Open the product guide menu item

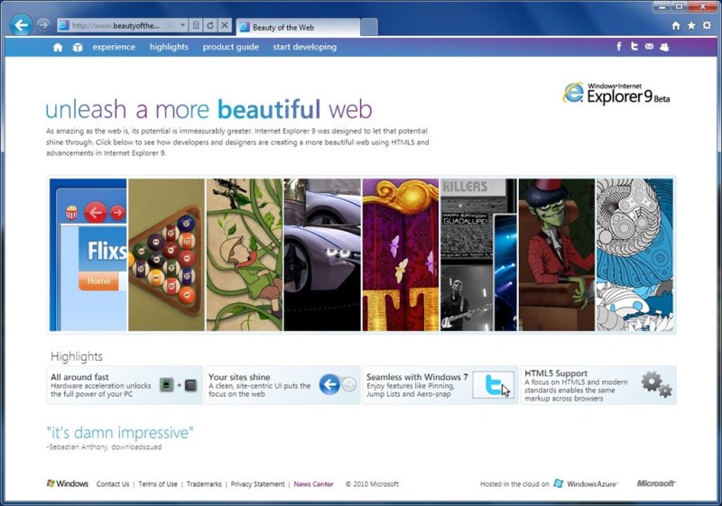click(230, 47)
